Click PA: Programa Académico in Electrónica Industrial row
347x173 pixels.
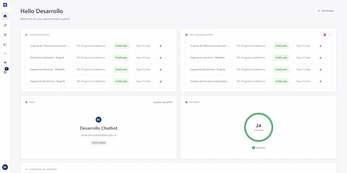point(91,58)
